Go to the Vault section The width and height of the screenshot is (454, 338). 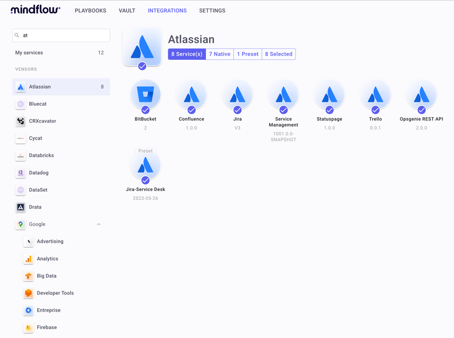127,11
